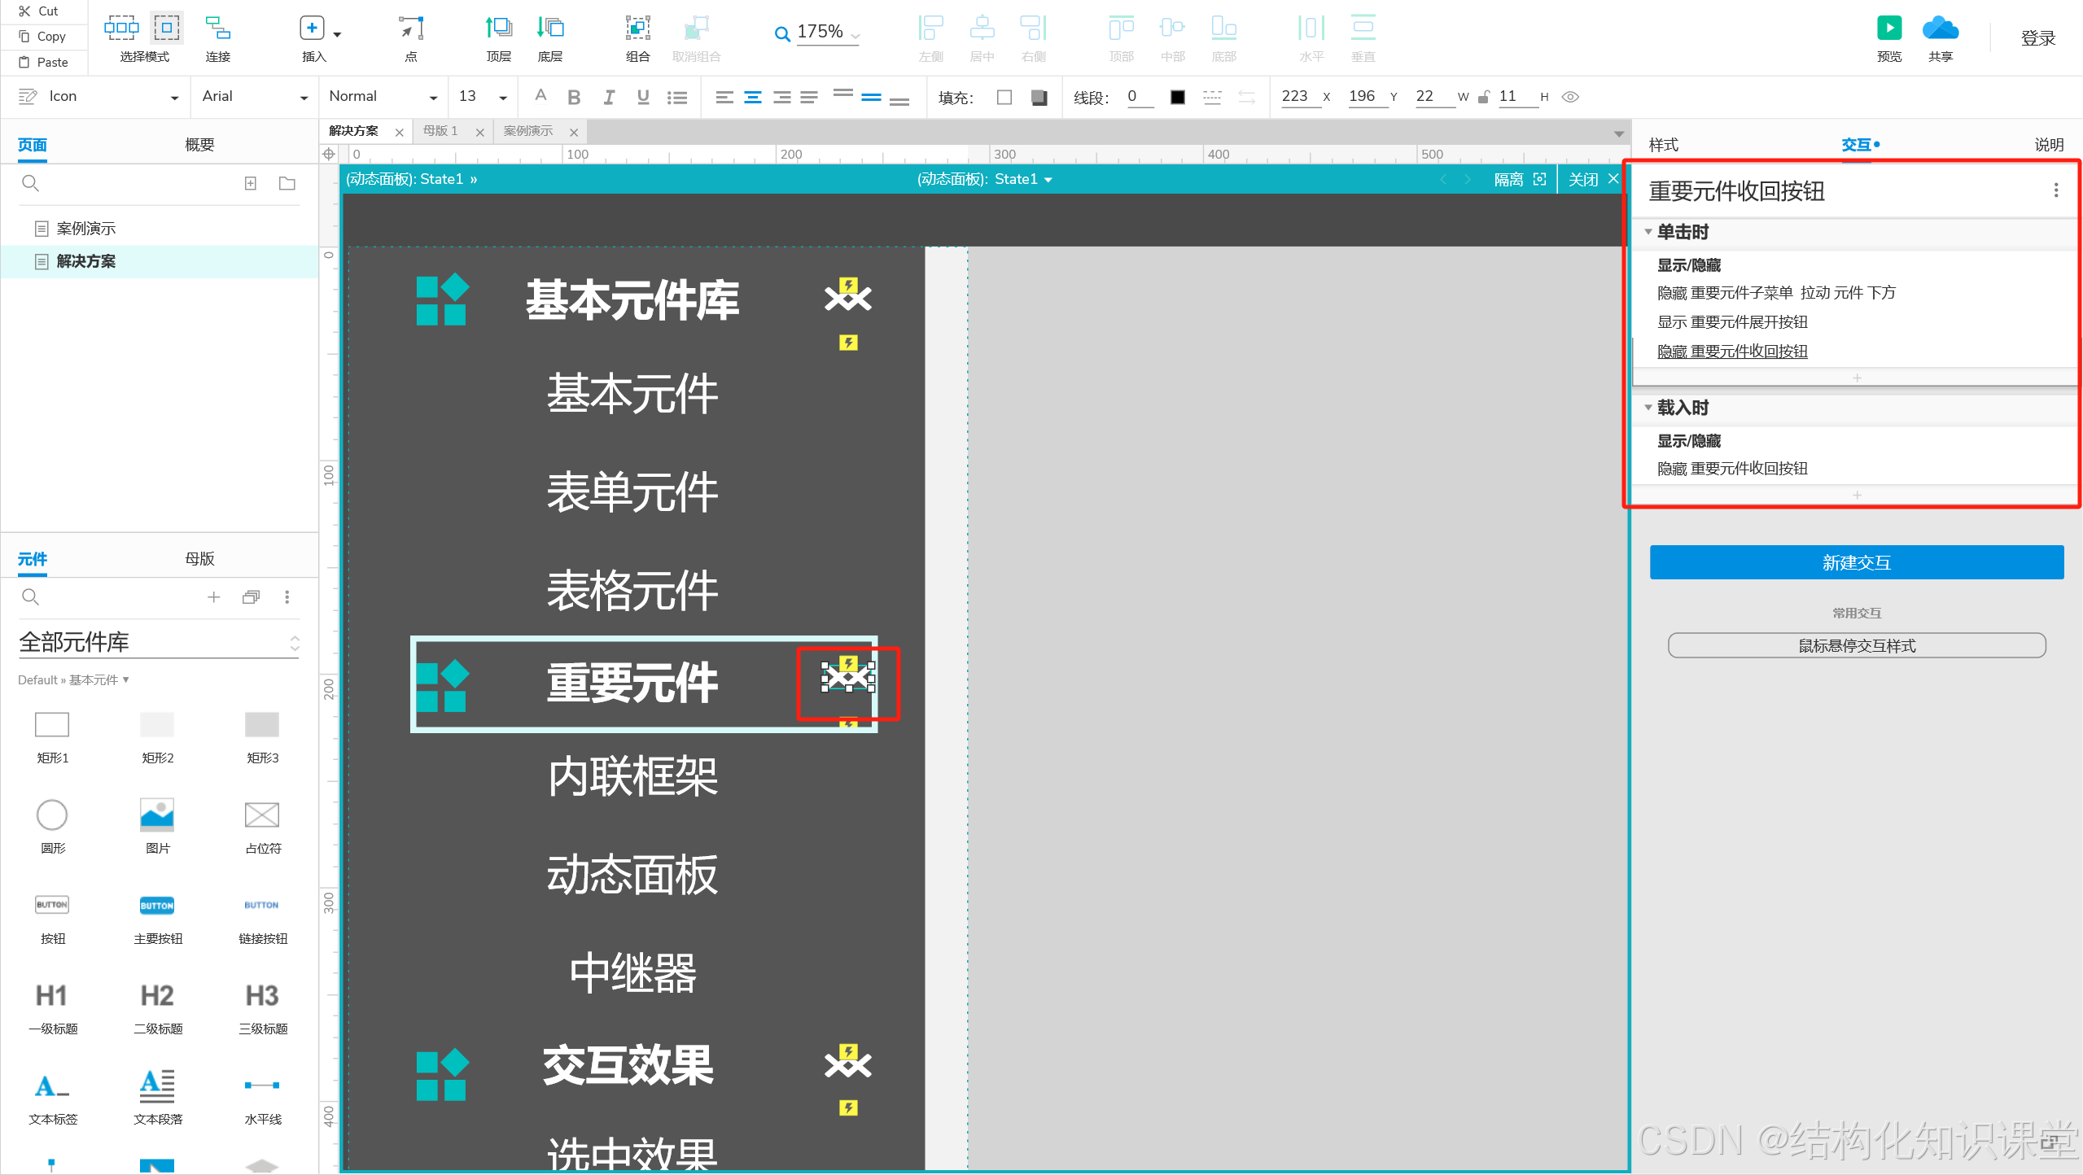The width and height of the screenshot is (2083, 1175).
Task: Open the 插入 insert tool
Action: click(313, 38)
